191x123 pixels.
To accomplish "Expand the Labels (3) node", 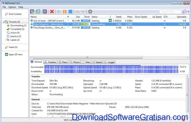I will pyautogui.click(x=5, y=40).
